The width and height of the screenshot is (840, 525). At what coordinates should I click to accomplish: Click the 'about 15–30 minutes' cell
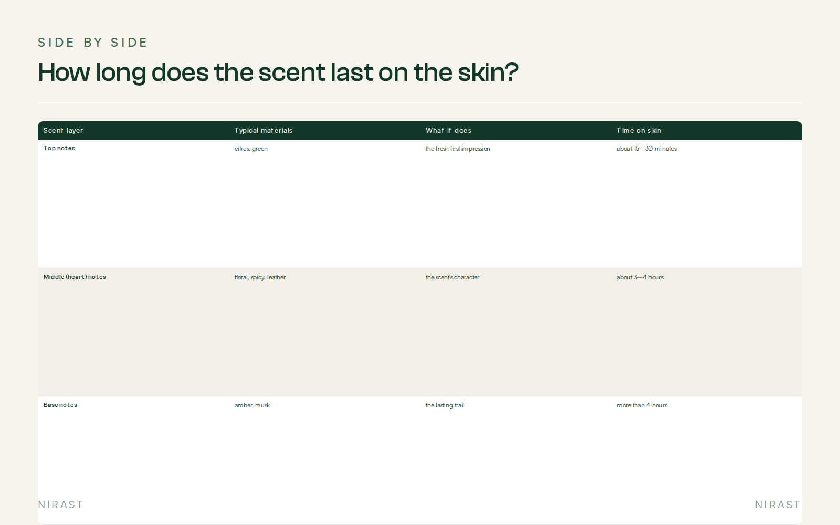pyautogui.click(x=647, y=149)
